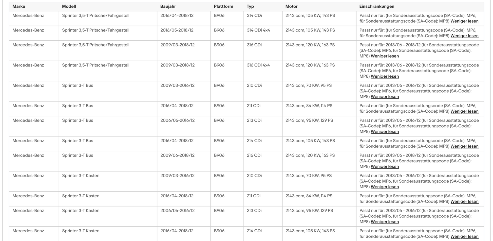This screenshot has width=493, height=241.
Task: Click the Typ column header
Action: click(x=250, y=7)
